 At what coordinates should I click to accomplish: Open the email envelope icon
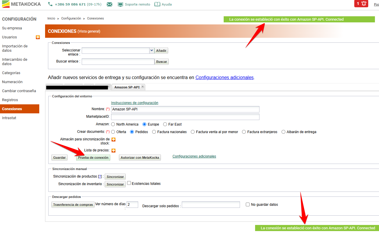click(x=109, y=4)
